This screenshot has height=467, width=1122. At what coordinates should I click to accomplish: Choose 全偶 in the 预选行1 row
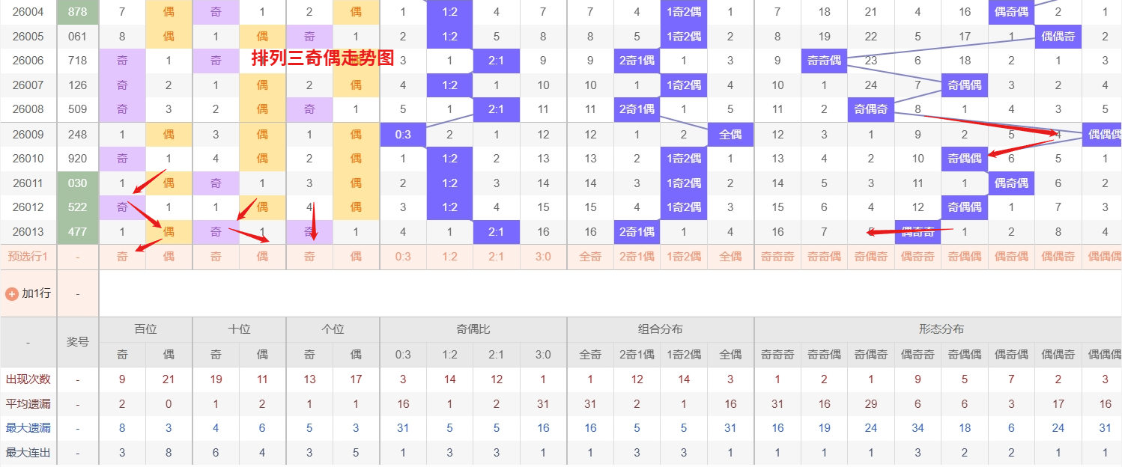click(730, 257)
